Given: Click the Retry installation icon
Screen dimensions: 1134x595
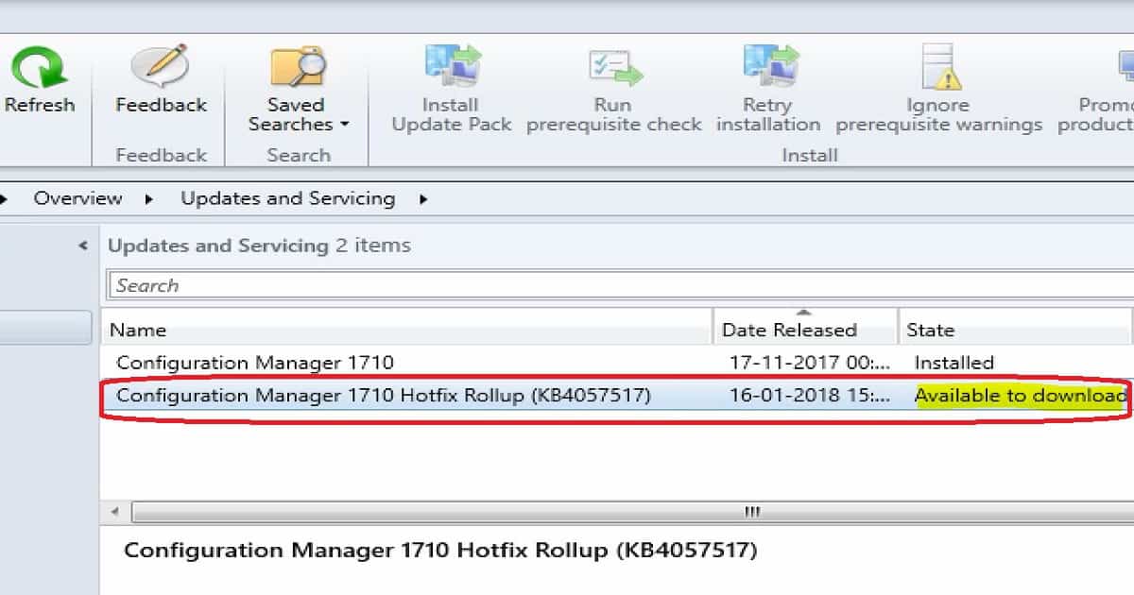Looking at the screenshot, I should 770,68.
